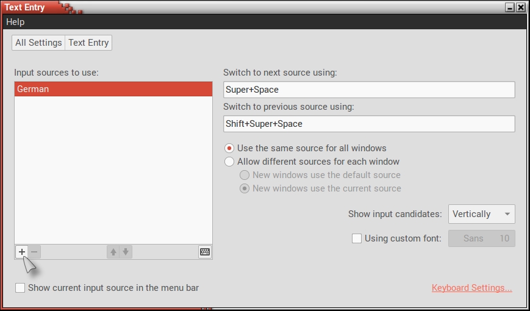Screen dimensions: 530x311
Task: Show keyboard layout preview icon
Action: 205,252
